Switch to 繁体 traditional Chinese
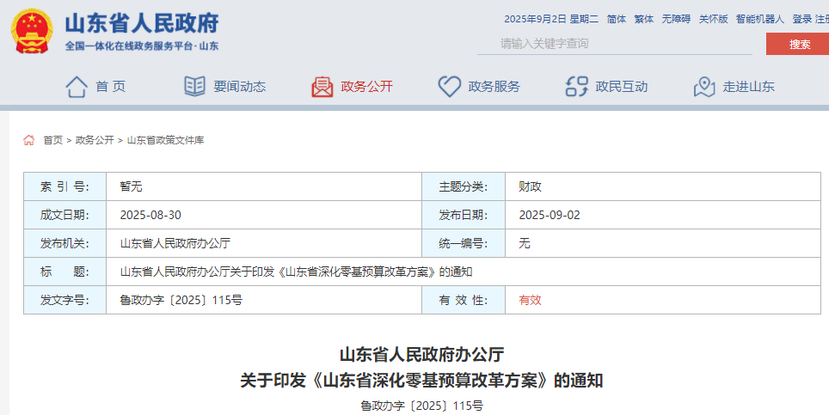 (643, 19)
